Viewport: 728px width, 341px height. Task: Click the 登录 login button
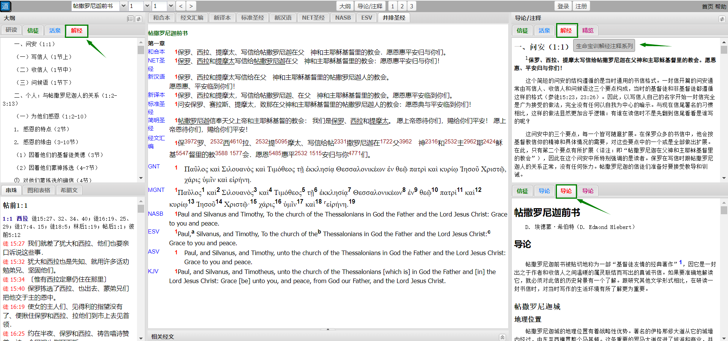(563, 6)
